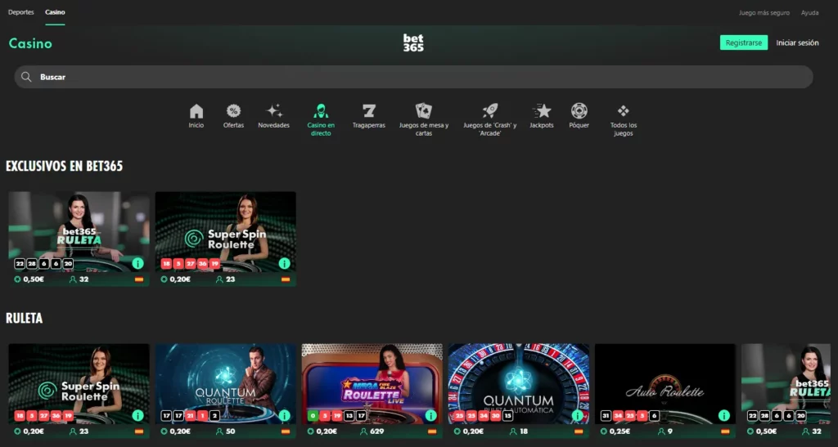Open the Ayuda help link
838x447 pixels.
pos(809,13)
